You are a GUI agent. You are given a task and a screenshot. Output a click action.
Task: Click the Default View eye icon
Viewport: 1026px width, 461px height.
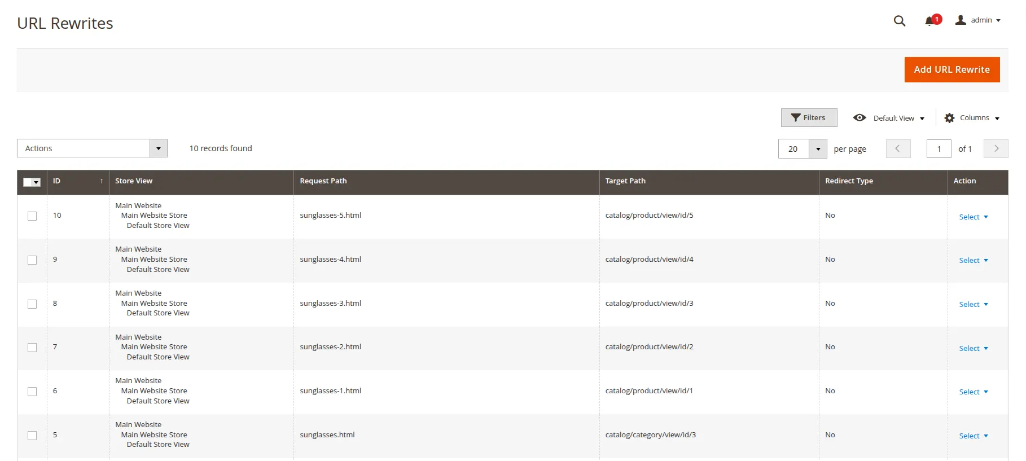point(860,118)
